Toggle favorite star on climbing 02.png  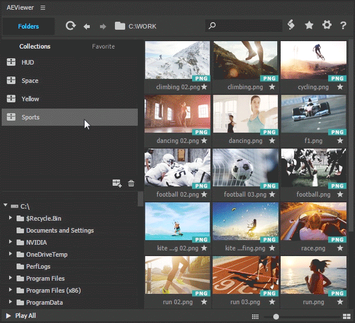tap(204, 87)
